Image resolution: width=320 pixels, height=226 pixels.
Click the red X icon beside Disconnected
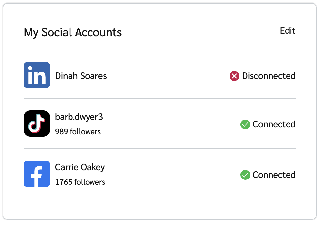click(234, 76)
